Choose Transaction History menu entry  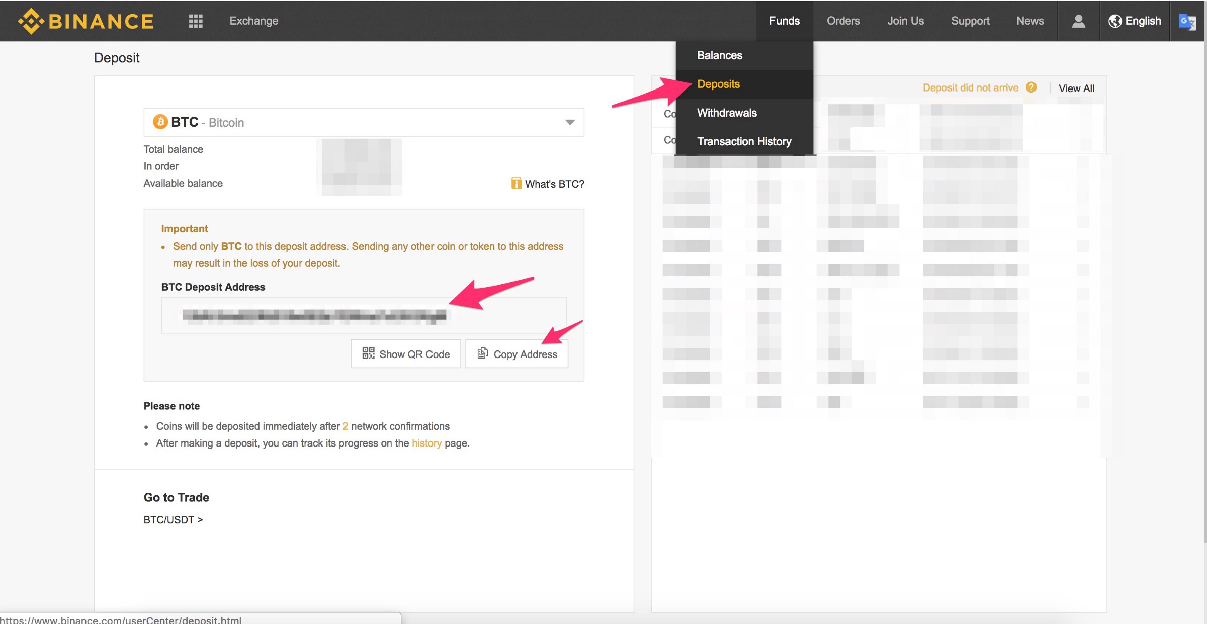click(x=744, y=141)
